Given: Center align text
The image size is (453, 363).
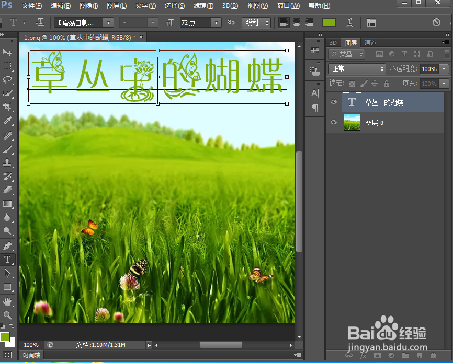Looking at the screenshot, I should pyautogui.click(x=297, y=22).
